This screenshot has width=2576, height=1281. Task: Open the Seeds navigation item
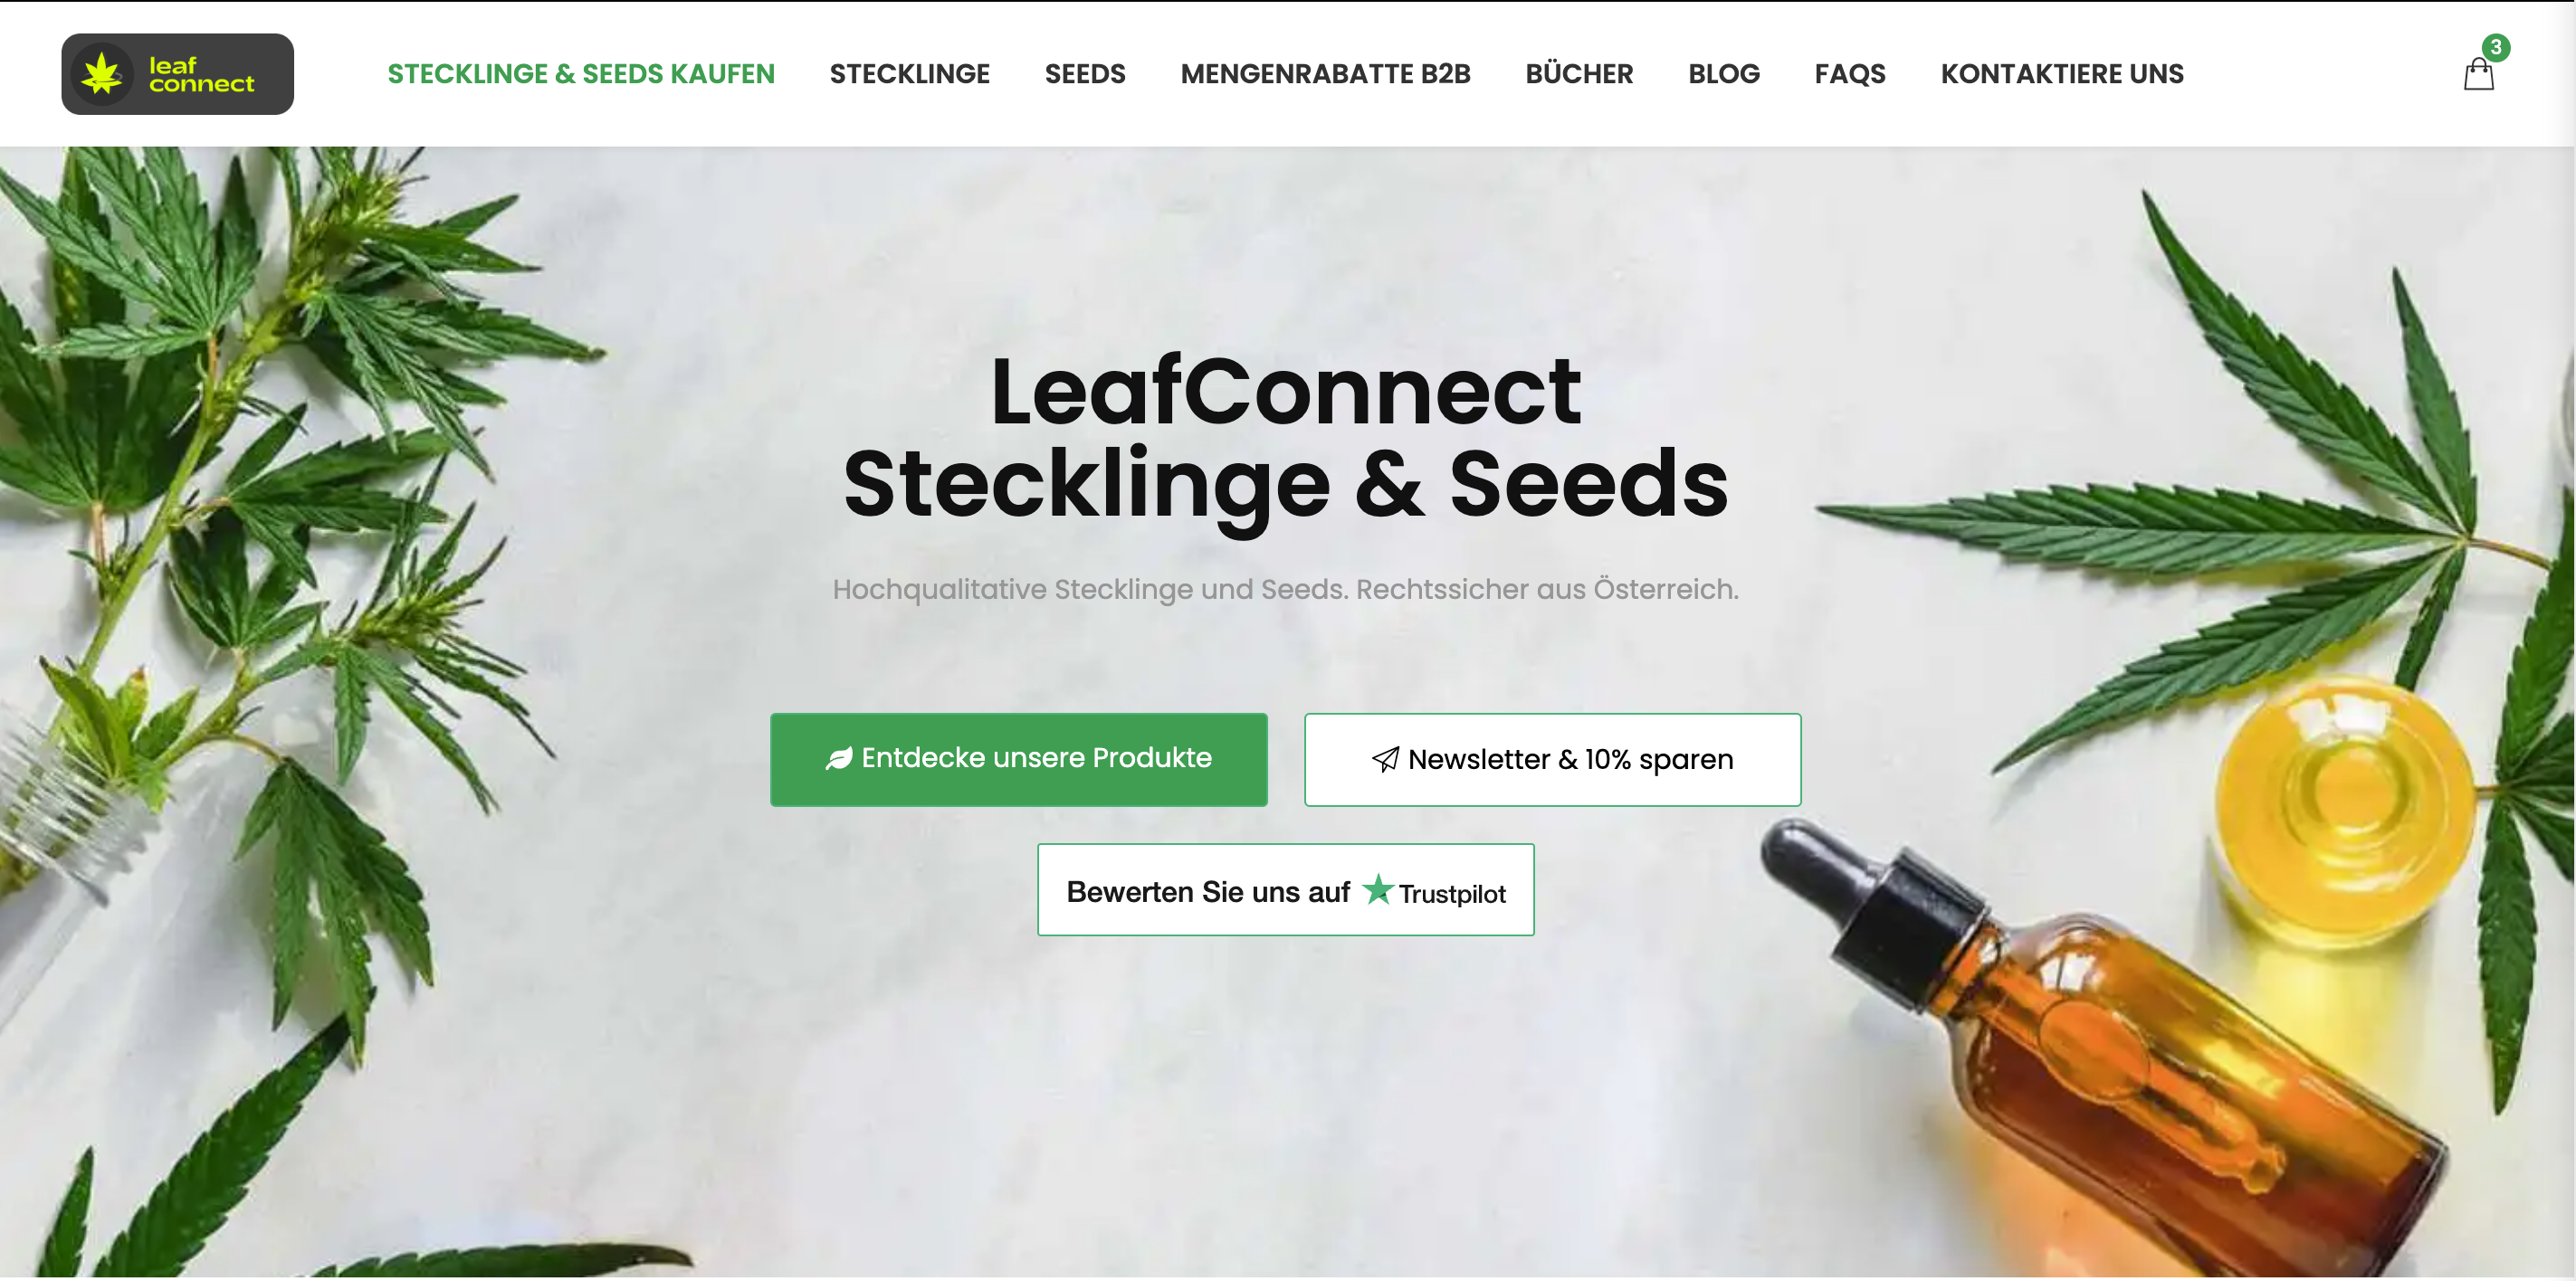(1085, 74)
